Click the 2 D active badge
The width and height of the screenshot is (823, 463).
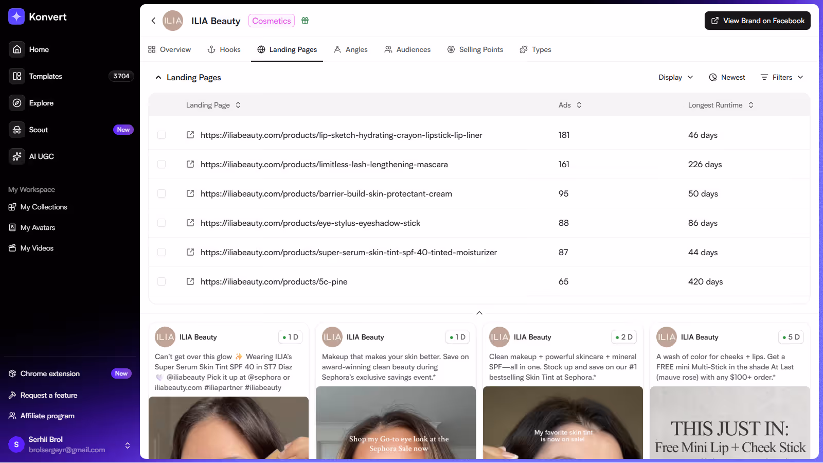[624, 337]
